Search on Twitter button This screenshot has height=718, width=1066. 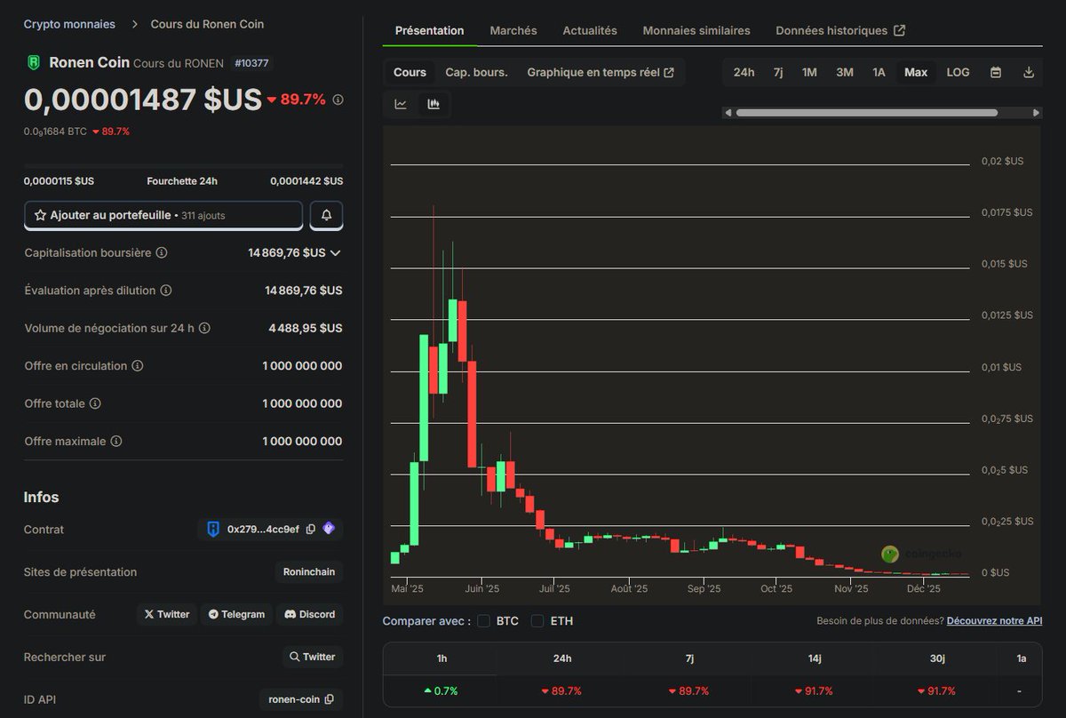click(x=312, y=657)
